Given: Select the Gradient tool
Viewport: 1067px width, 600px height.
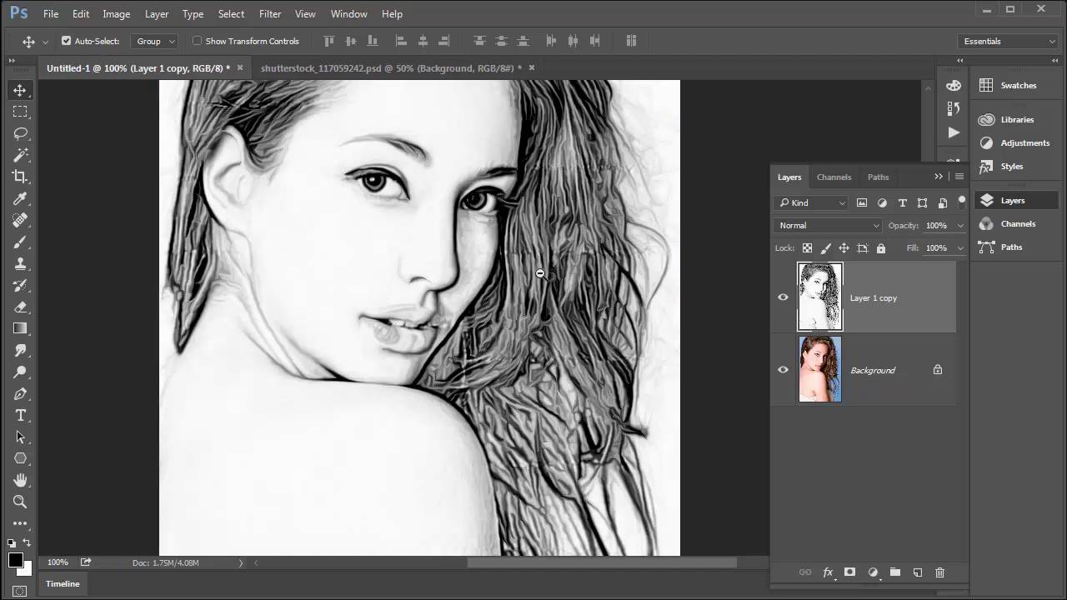Looking at the screenshot, I should pyautogui.click(x=20, y=328).
